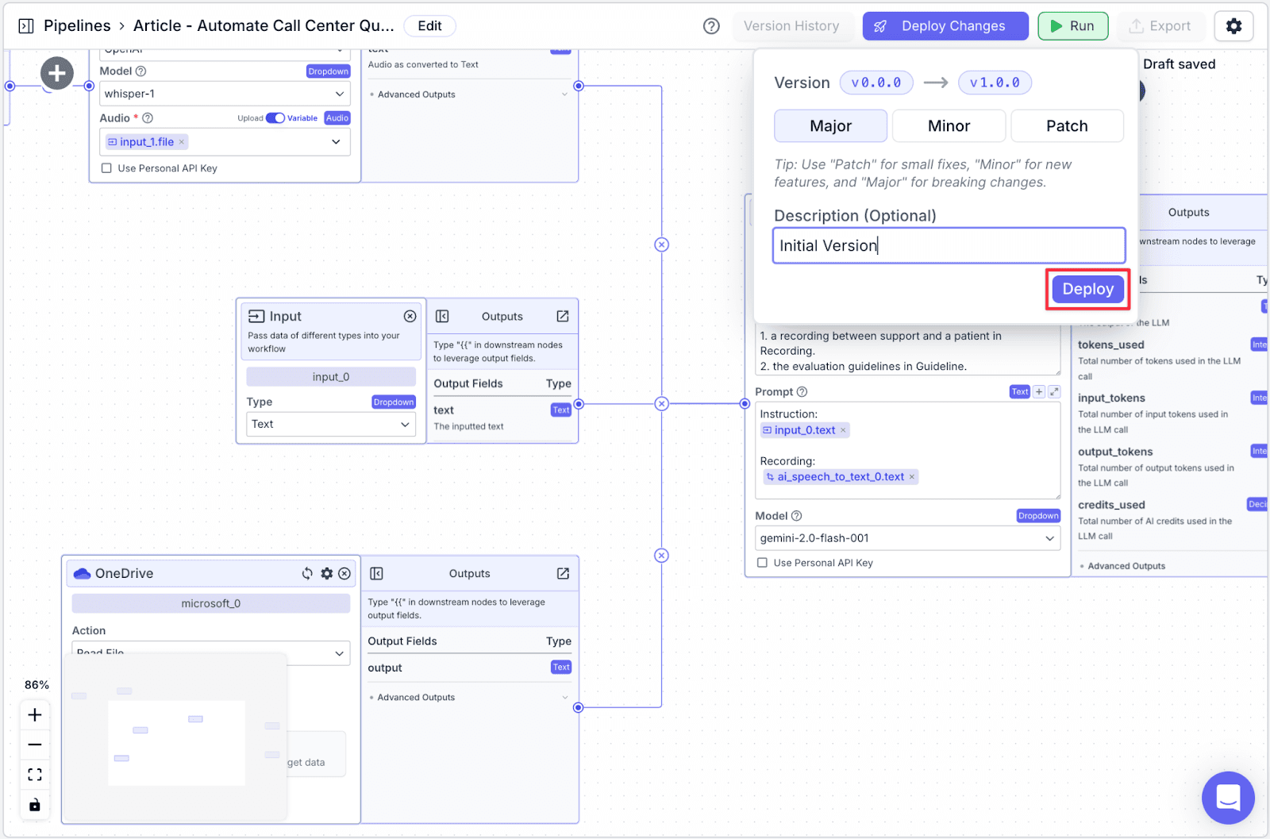Viewport: 1270px width, 839px height.
Task: Click the input_0 node name field
Action: click(331, 377)
